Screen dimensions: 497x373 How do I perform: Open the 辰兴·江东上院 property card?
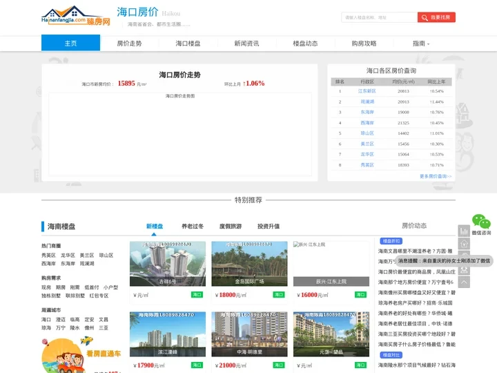(331, 264)
